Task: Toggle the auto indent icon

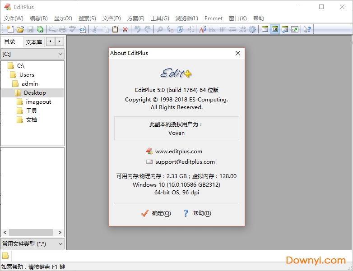Action: click(x=232, y=29)
